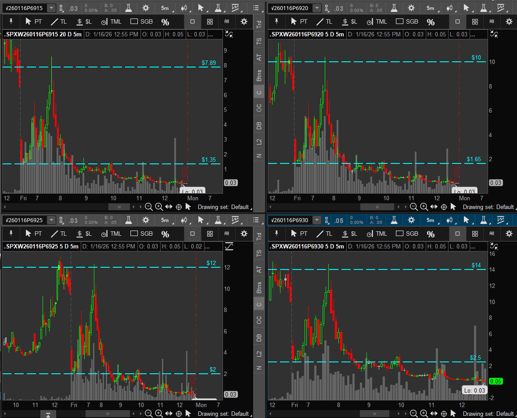Click the zoom in magnifier under the P6915 chart
This screenshot has width=517, height=418.
click(x=159, y=207)
